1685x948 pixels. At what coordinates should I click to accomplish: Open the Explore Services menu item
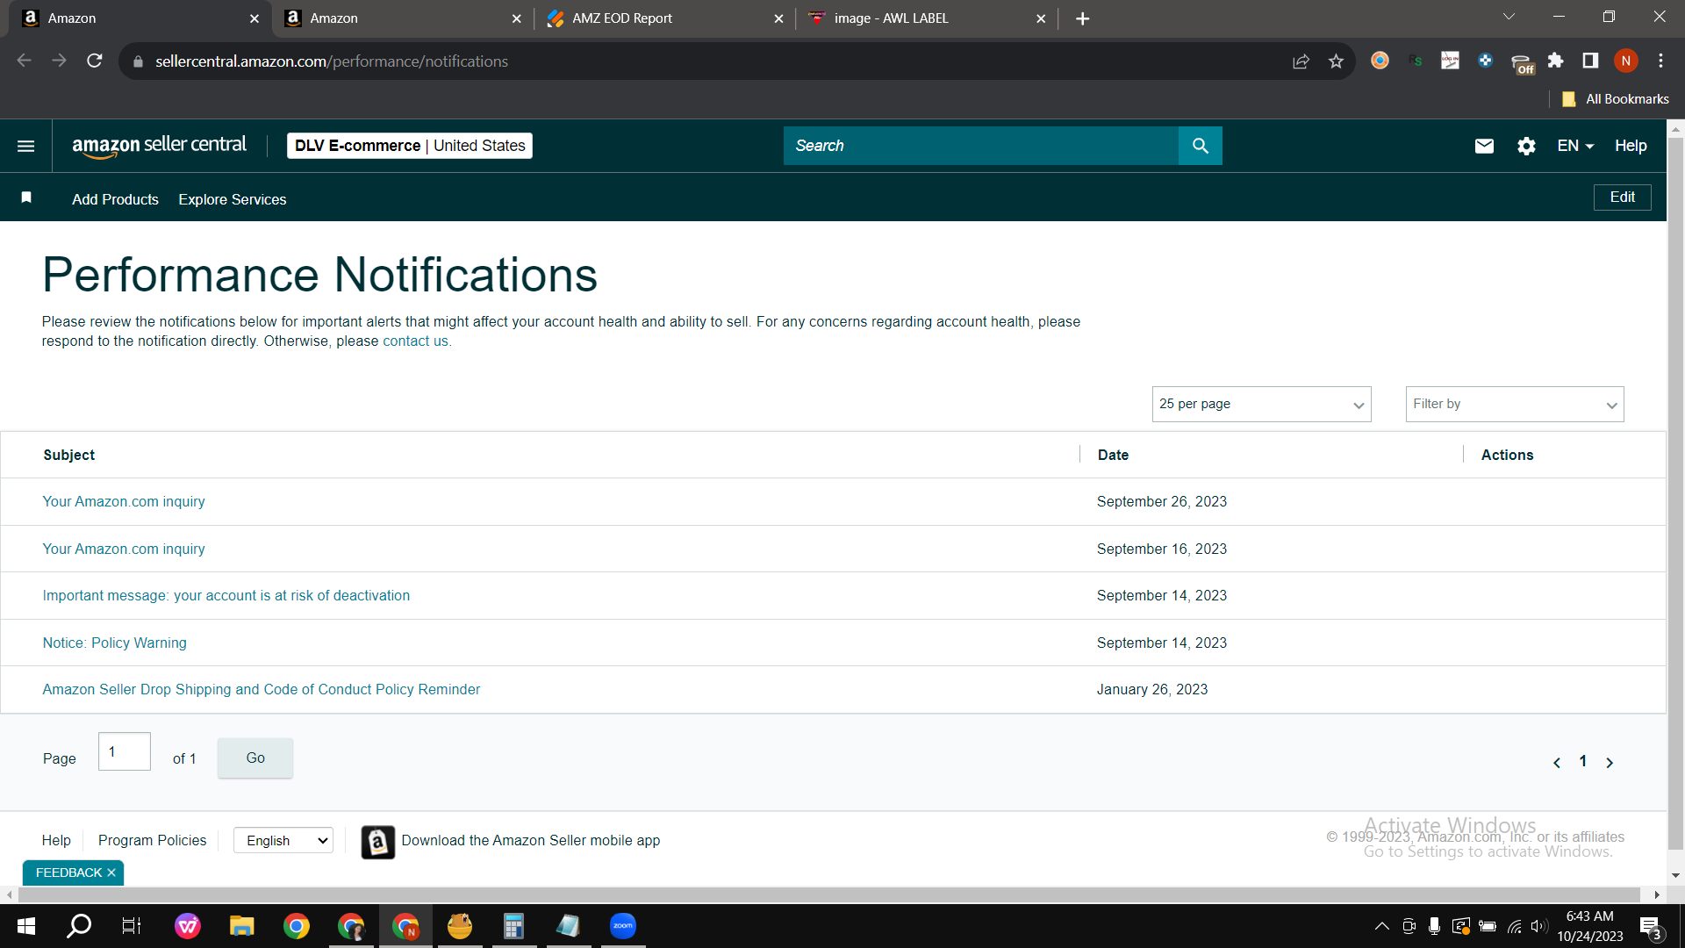coord(233,199)
